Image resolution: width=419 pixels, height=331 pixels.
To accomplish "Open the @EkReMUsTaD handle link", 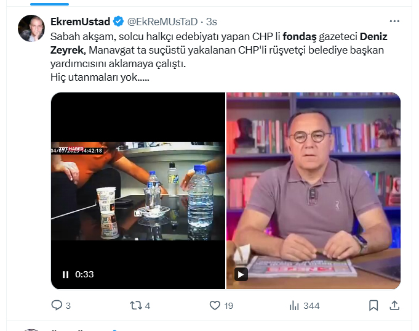I will 162,22.
